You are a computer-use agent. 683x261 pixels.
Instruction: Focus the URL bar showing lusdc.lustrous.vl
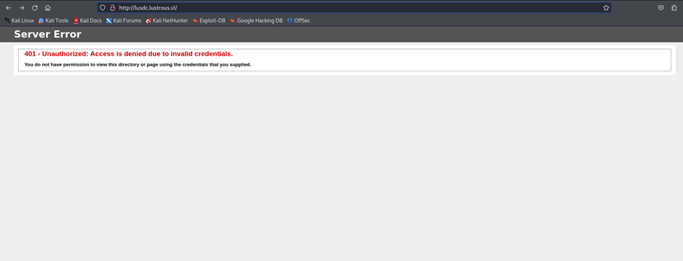[x=354, y=8]
